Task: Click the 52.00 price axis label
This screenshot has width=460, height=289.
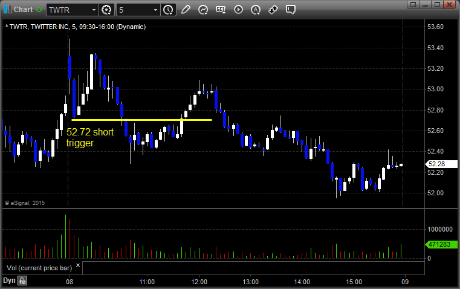Action: pos(435,193)
